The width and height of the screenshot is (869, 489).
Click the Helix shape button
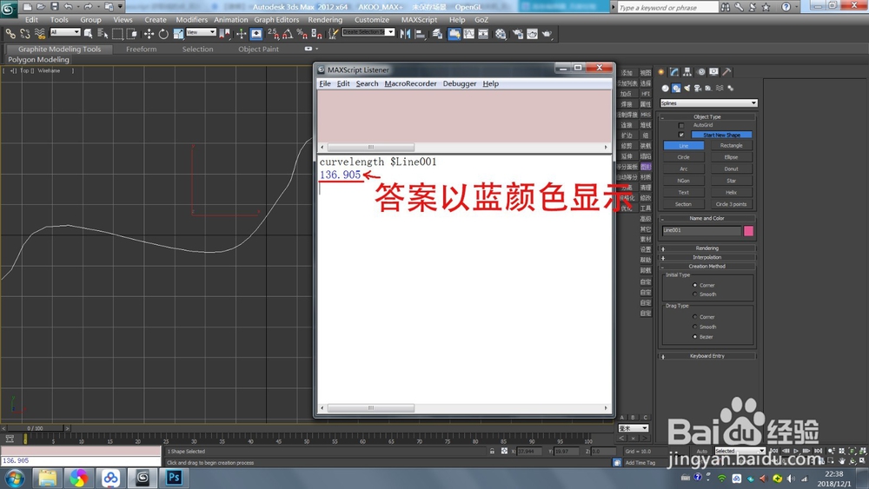(x=732, y=192)
